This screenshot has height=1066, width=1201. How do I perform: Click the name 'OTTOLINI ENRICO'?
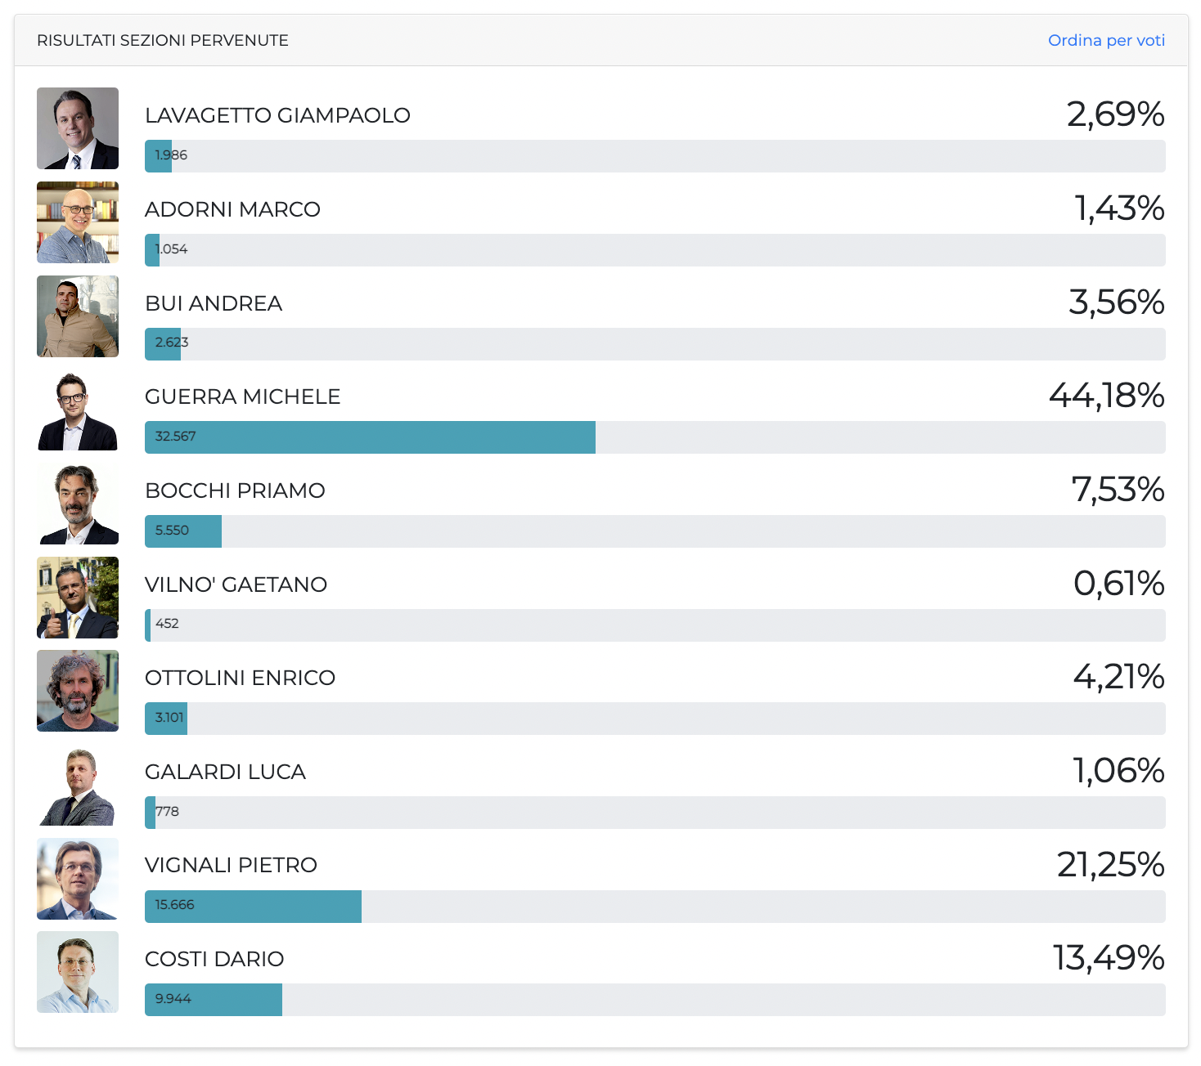240,678
